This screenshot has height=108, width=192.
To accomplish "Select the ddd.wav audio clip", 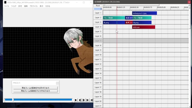I will [x=144, y=27].
